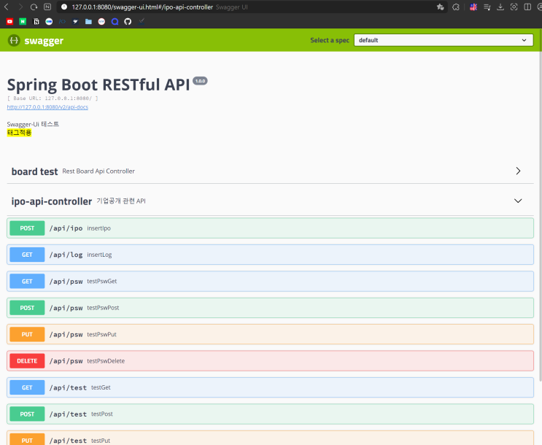
Task: Click the board test tag title
Action: [34, 171]
